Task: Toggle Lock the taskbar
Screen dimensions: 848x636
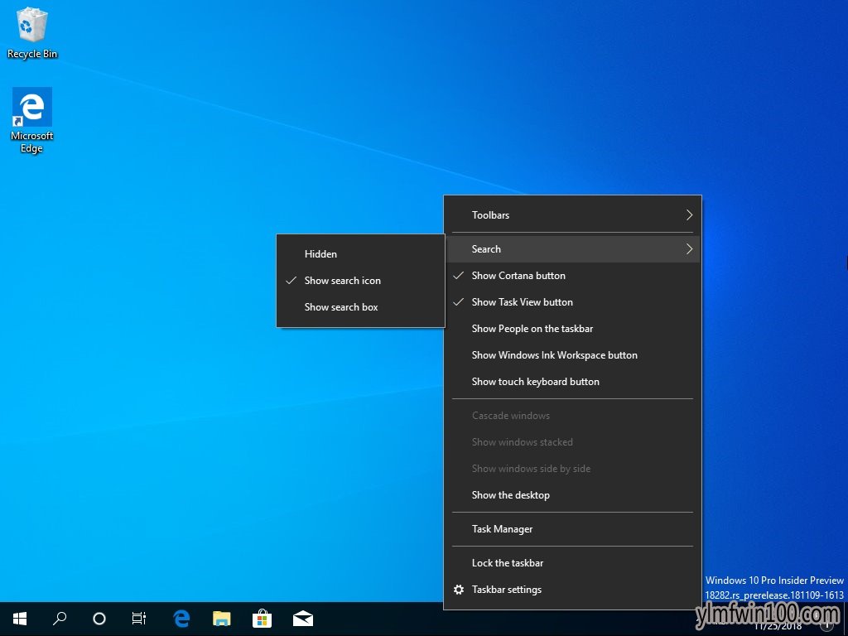Action: pyautogui.click(x=573, y=563)
